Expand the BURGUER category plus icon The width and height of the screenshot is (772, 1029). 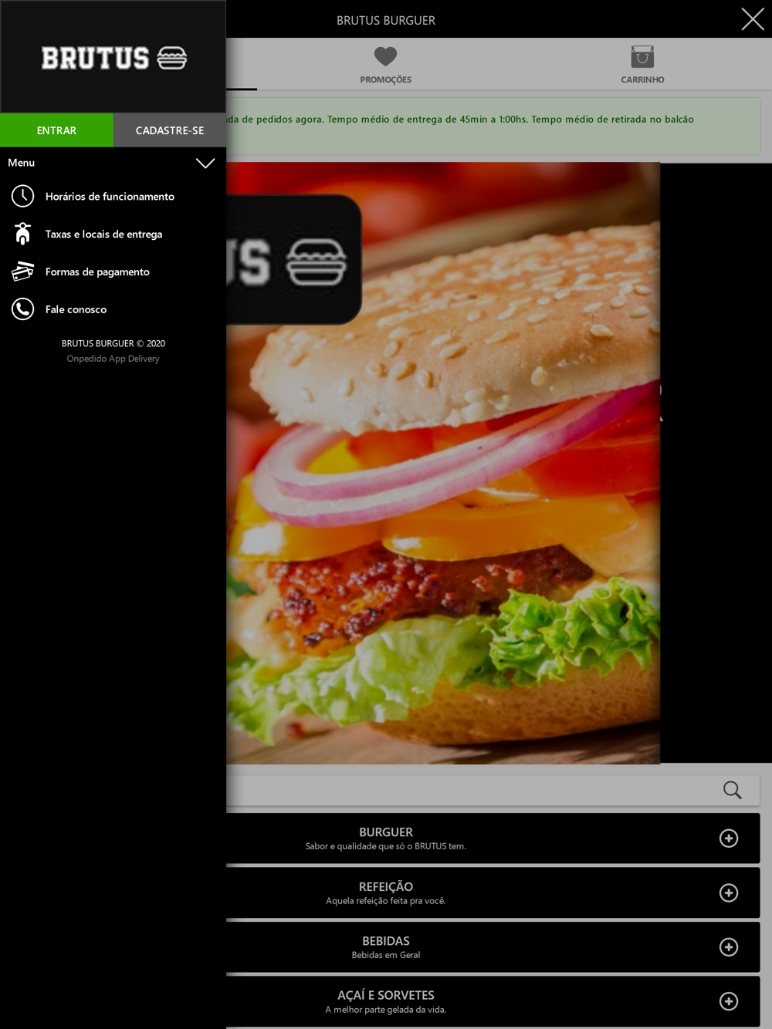click(729, 838)
